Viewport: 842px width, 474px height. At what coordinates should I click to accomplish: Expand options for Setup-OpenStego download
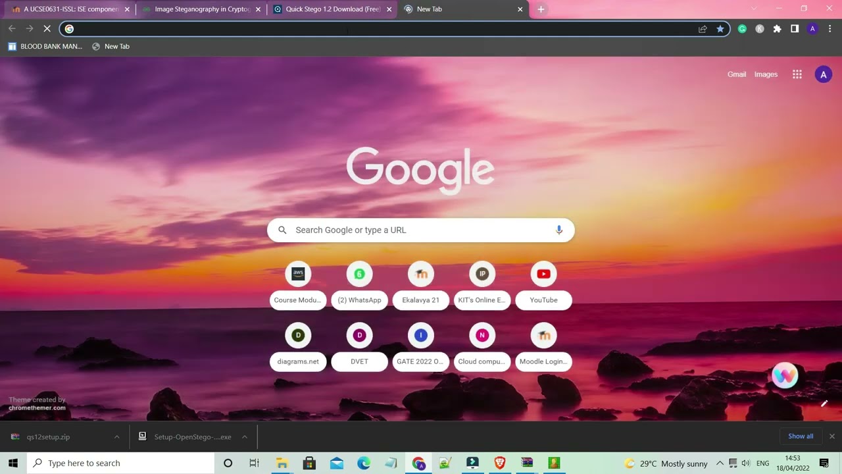[244, 436]
